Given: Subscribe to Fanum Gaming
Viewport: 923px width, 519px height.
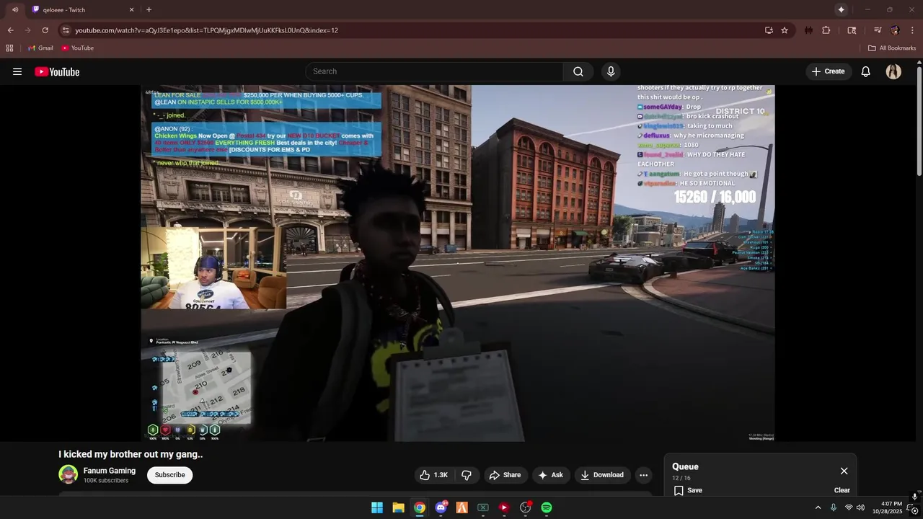Looking at the screenshot, I should click(169, 475).
